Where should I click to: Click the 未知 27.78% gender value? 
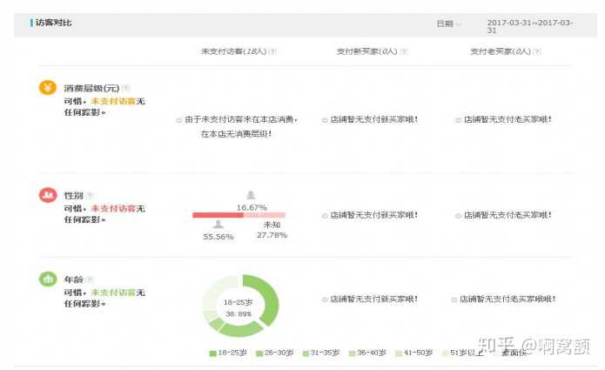point(272,230)
